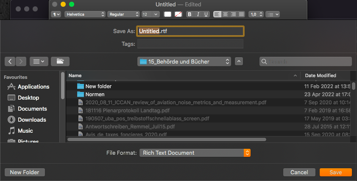Justify text alignment
Viewport: 357px width, 181px height.
point(241,14)
